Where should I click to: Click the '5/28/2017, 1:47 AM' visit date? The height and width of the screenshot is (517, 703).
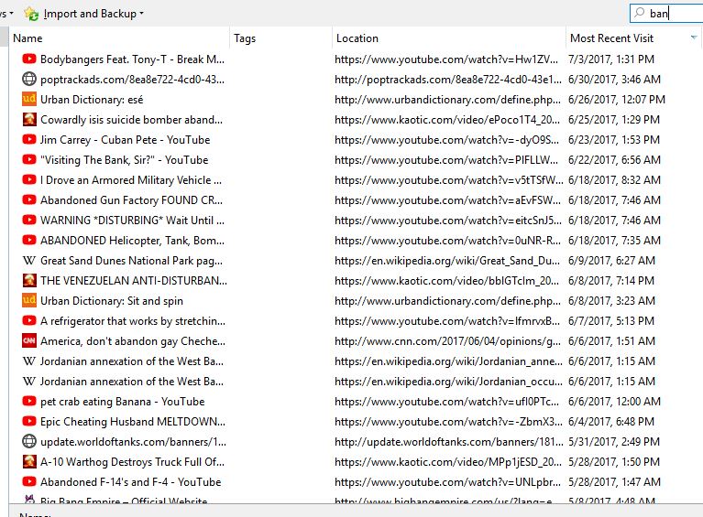(x=614, y=482)
